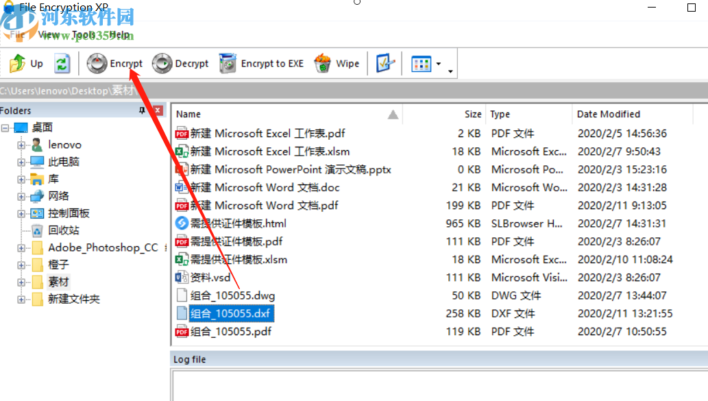708x401 pixels.
Task: Select 此电脑 in folder tree
Action: 64,162
